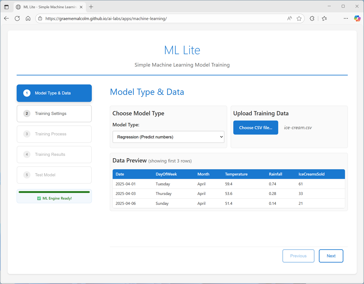
Task: Refresh the ML Lite page
Action: tap(17, 18)
